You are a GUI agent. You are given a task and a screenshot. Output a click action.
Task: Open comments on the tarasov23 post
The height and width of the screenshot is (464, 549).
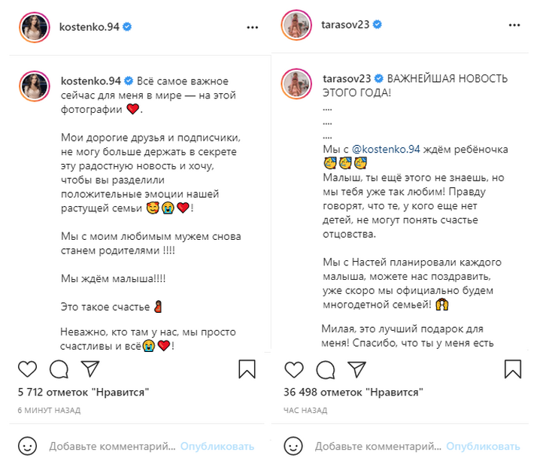point(325,369)
